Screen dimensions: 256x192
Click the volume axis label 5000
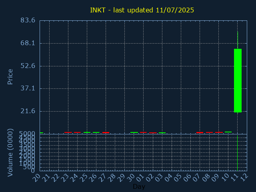pos(27,133)
